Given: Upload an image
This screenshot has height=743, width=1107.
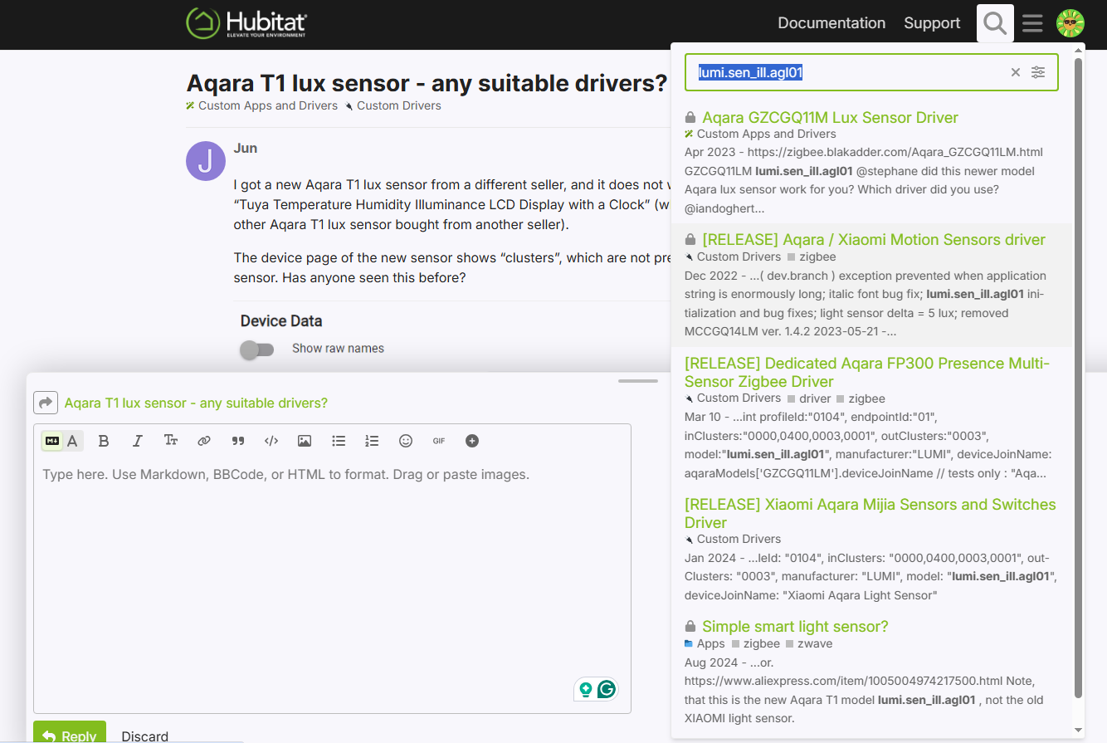Looking at the screenshot, I should tap(305, 441).
